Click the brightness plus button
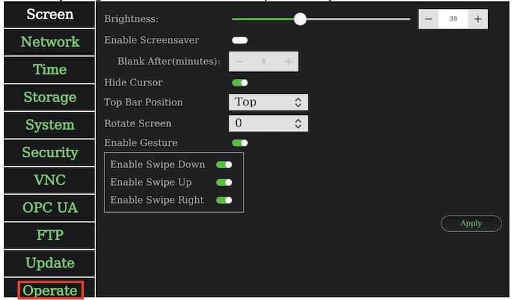The image size is (515, 300). click(478, 19)
